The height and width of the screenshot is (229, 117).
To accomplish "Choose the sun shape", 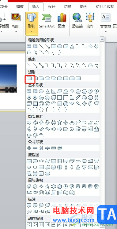I will pyautogui.click(x=84, y=104).
